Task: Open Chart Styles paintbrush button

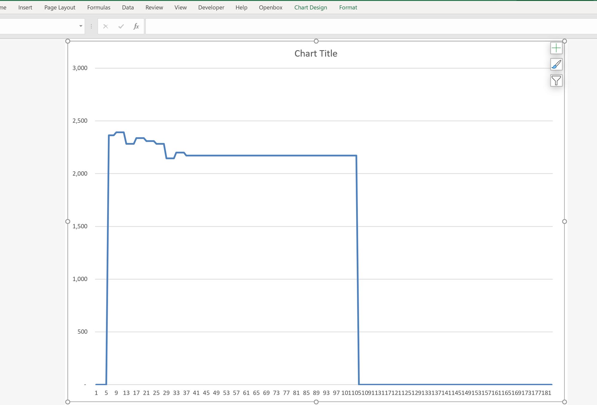Action: 556,64
